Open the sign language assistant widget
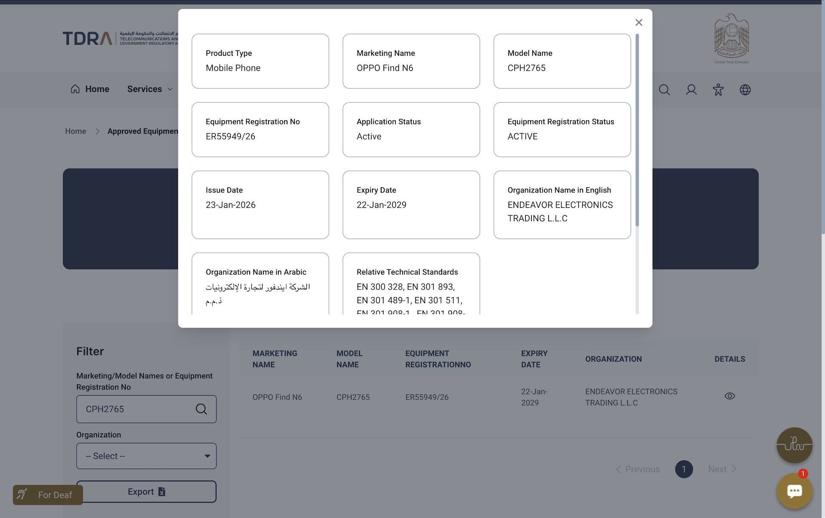825x518 pixels. (x=794, y=445)
